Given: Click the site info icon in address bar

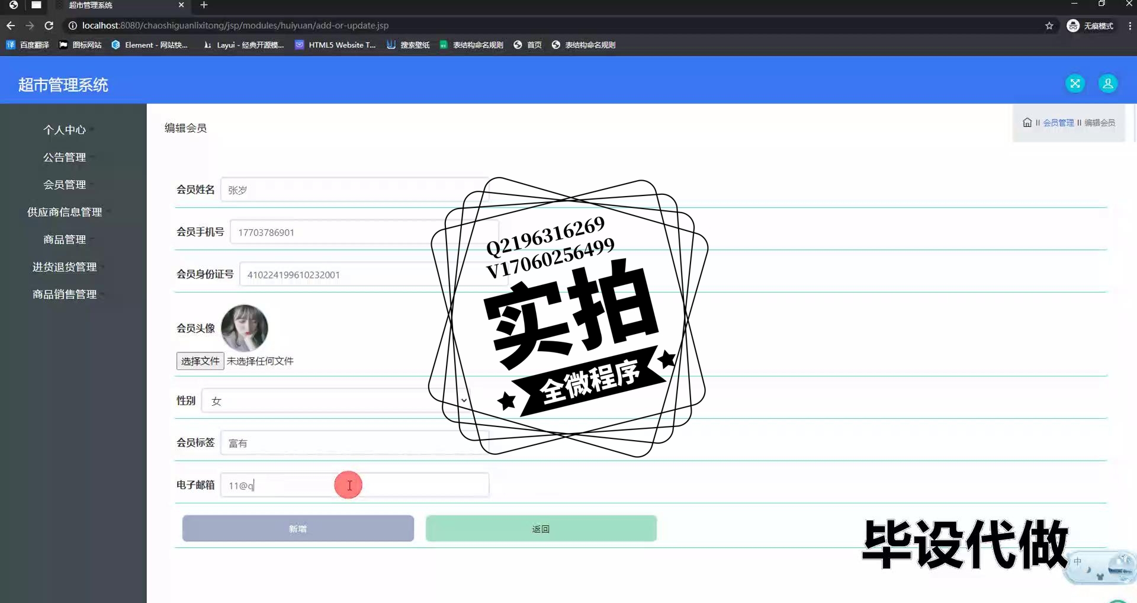Looking at the screenshot, I should point(72,25).
